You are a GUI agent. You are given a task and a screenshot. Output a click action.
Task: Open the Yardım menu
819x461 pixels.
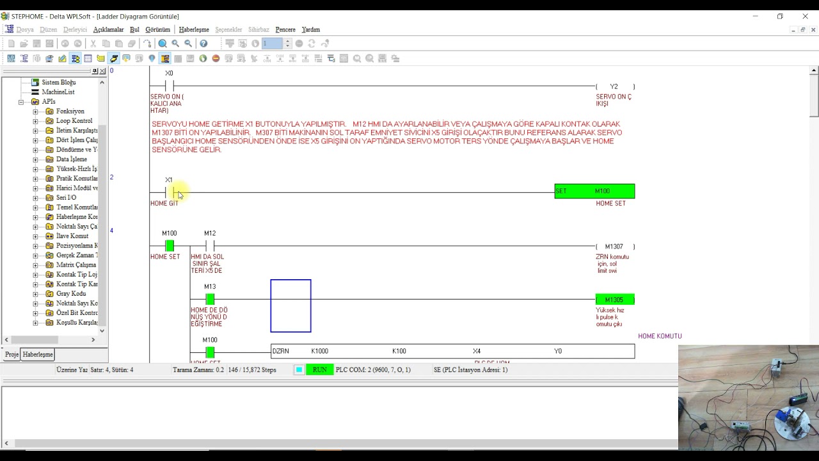(310, 29)
